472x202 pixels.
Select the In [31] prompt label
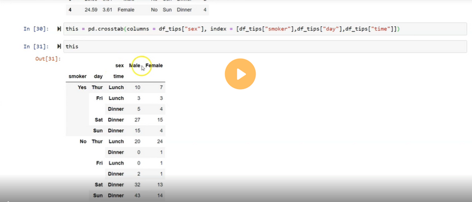tap(36, 46)
